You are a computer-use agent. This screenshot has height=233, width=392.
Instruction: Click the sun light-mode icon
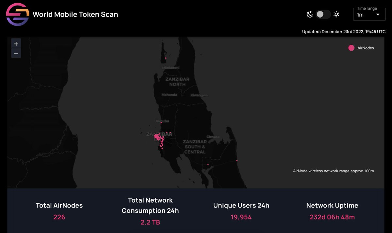(x=336, y=14)
